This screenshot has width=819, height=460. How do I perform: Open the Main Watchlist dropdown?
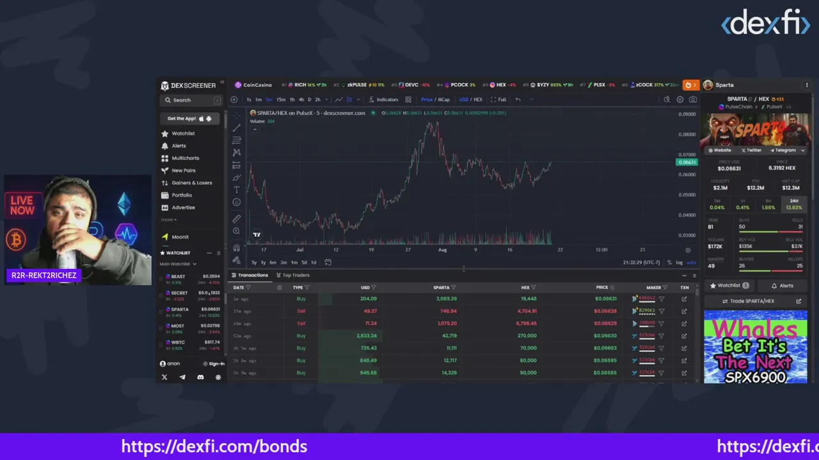click(178, 264)
